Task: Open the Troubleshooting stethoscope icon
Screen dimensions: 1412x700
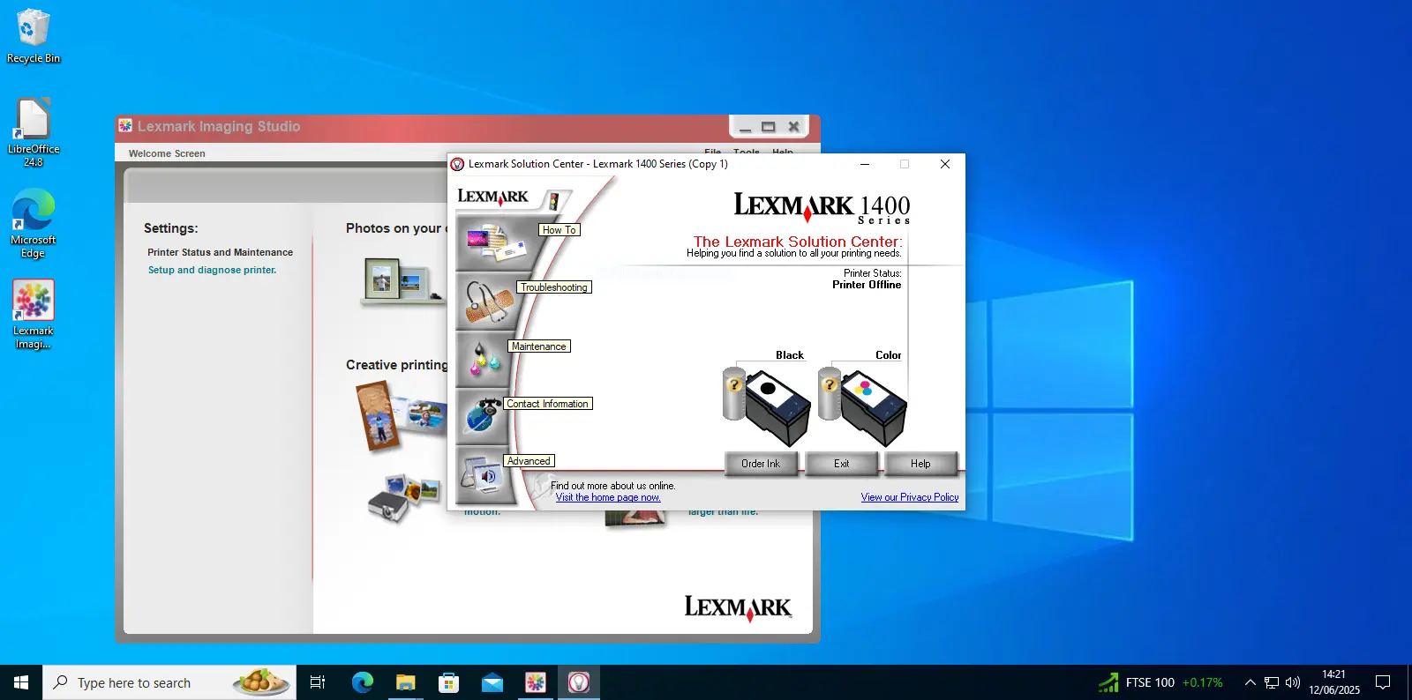Action: (489, 302)
